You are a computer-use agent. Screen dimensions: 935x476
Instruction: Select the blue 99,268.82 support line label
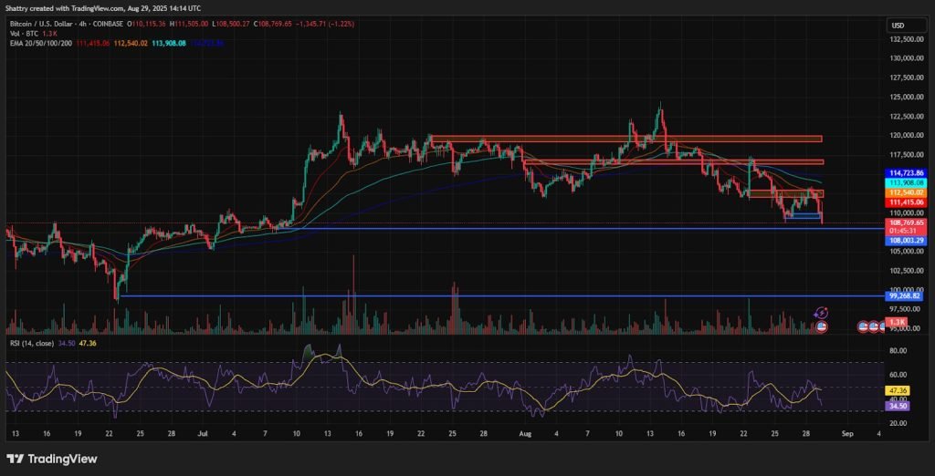906,295
